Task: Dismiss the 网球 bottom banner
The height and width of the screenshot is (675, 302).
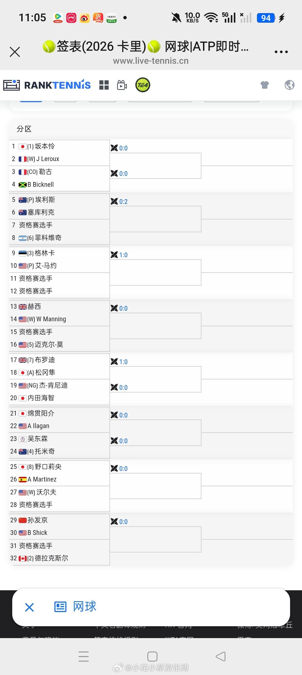Action: click(x=29, y=607)
